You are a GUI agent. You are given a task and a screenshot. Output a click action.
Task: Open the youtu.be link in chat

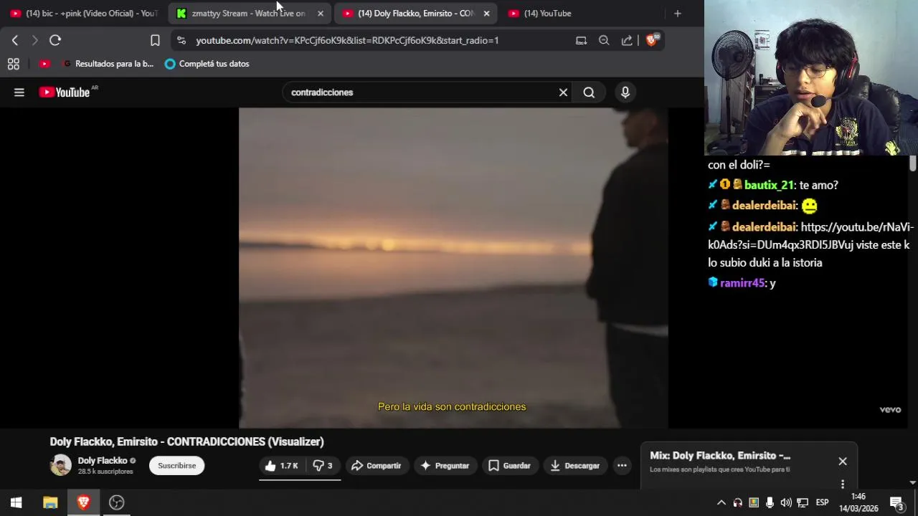810,236
